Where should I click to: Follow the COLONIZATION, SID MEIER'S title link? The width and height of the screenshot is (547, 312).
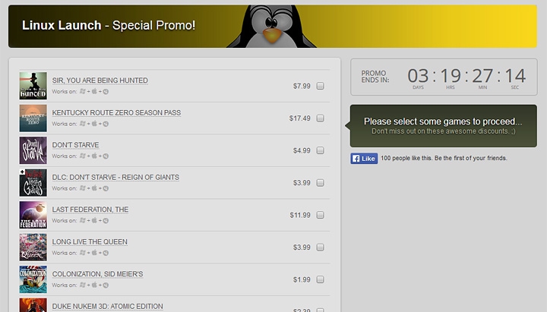pyautogui.click(x=98, y=274)
